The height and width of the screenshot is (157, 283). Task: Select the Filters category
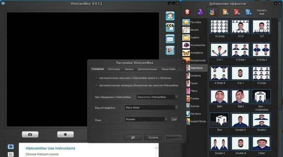[197, 91]
